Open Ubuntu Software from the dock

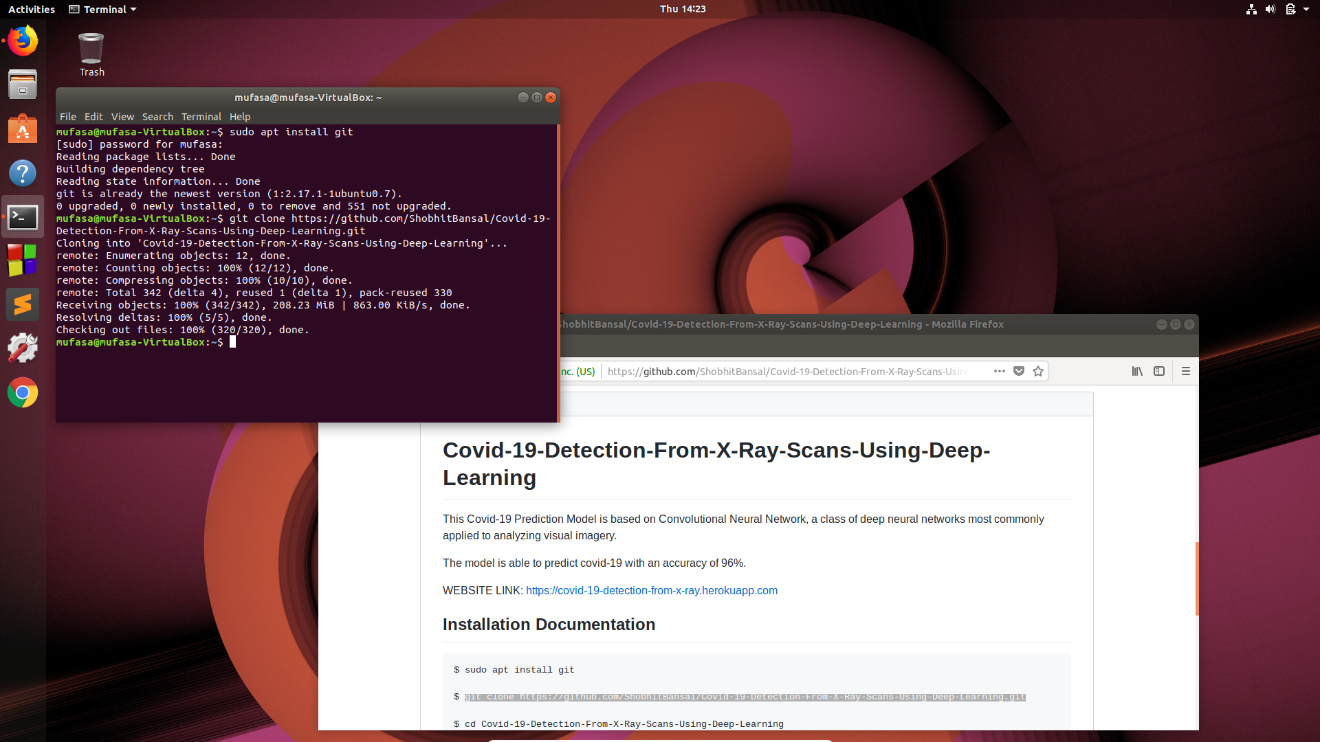click(23, 128)
